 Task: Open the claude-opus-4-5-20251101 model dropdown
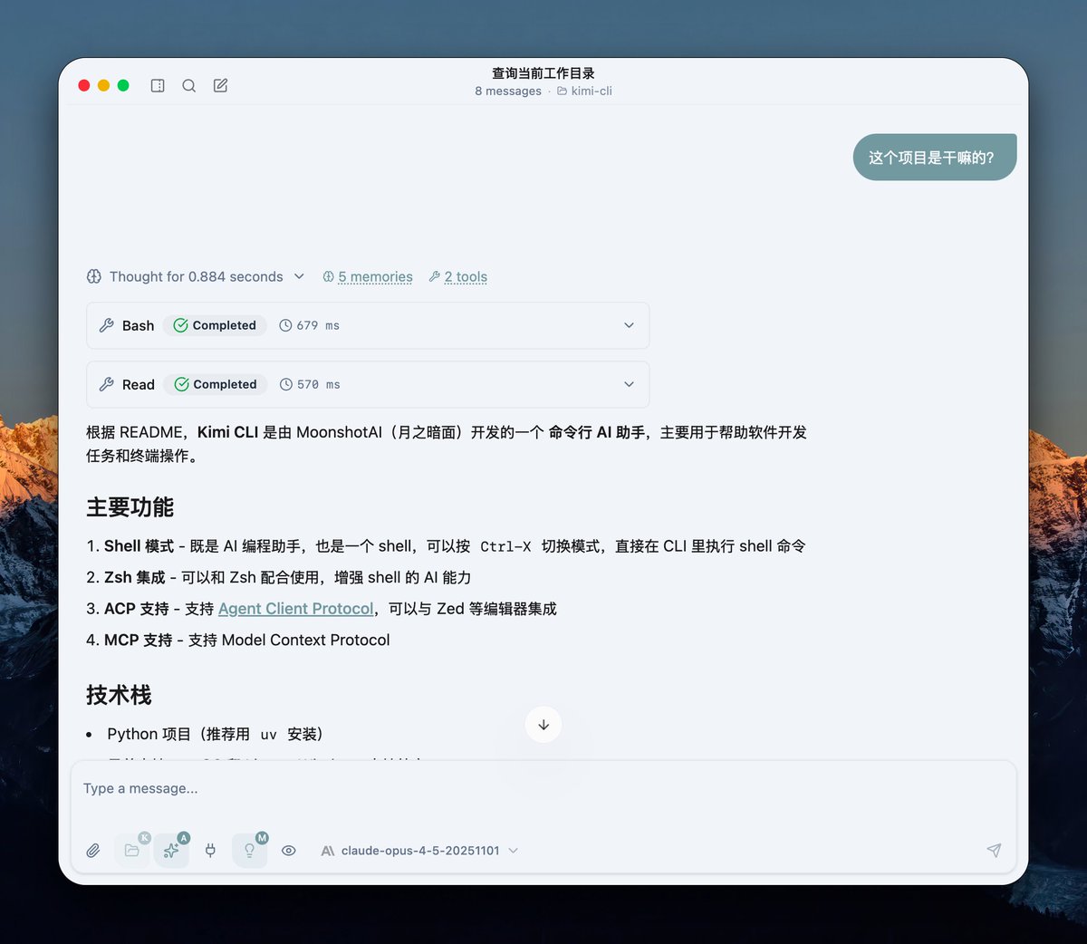419,851
